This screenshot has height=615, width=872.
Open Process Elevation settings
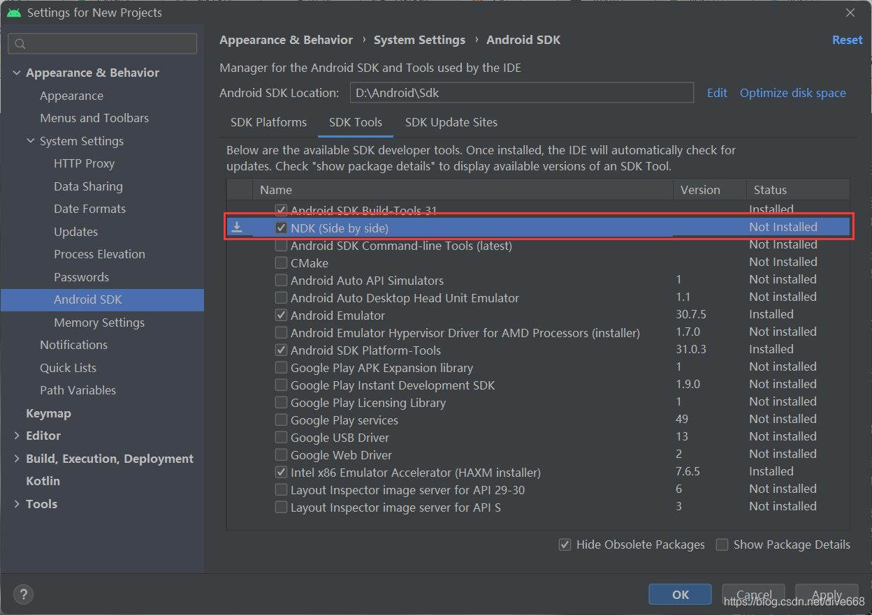[99, 254]
